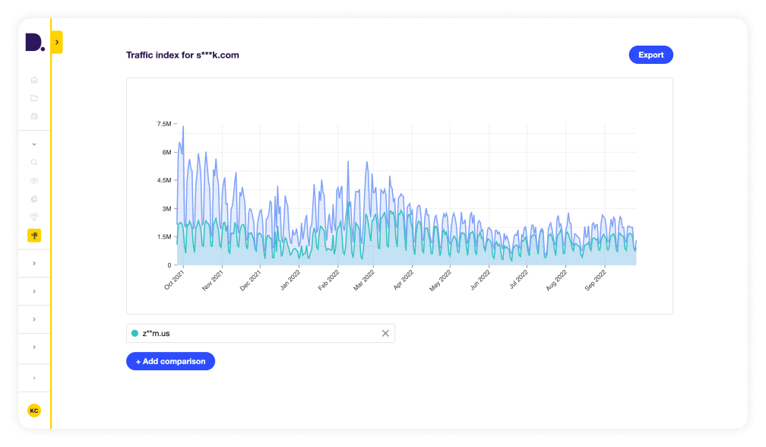The height and width of the screenshot is (447, 766).
Task: Expand the sidebar section just below the signpost icon
Action: (34, 263)
